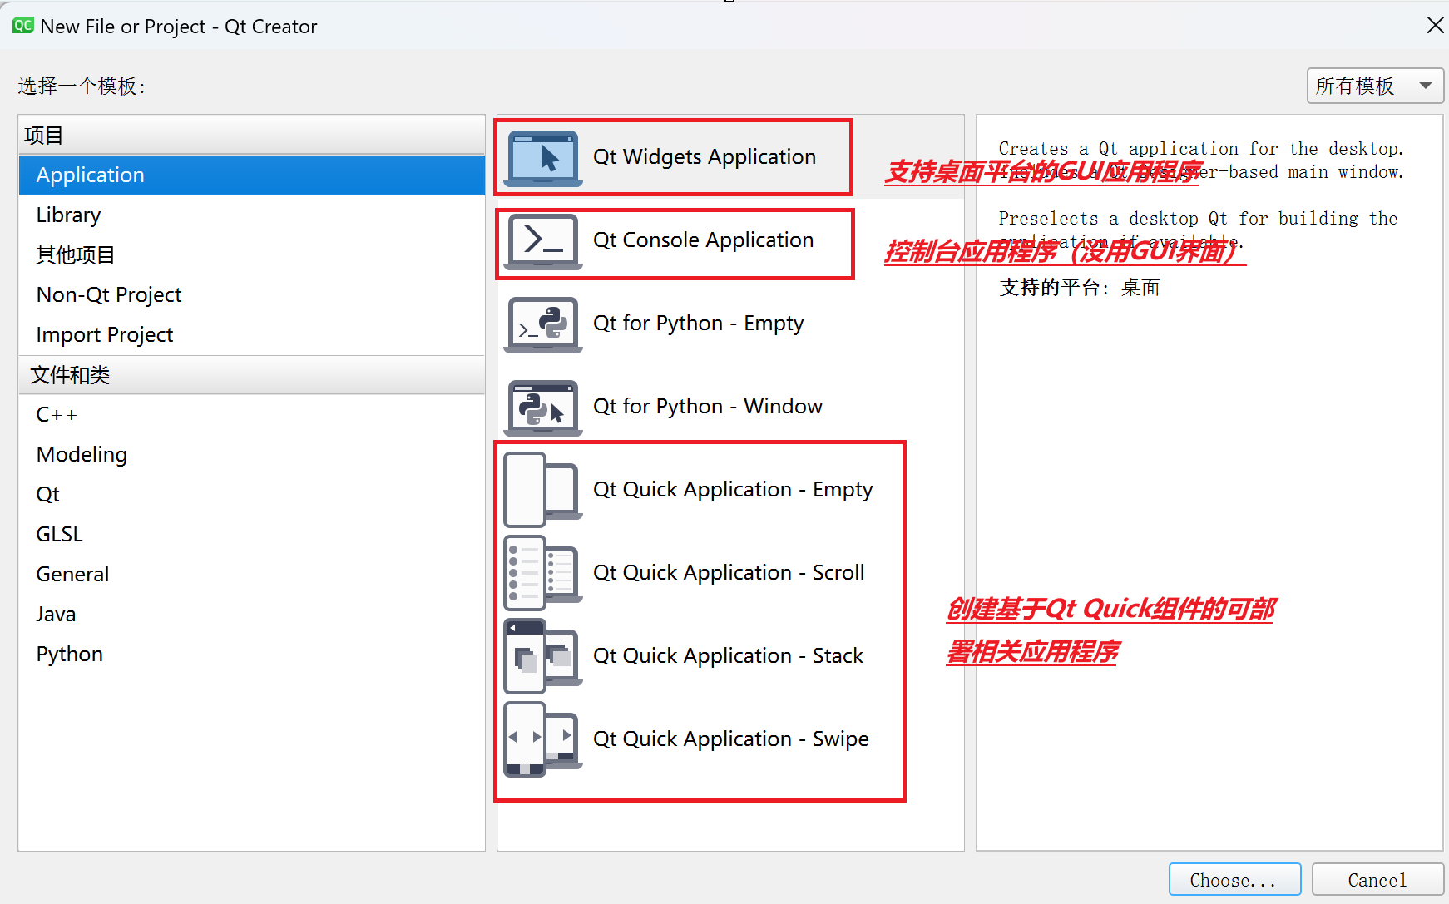Select the Python files category
Viewport: 1449px width, 904px height.
click(251, 655)
